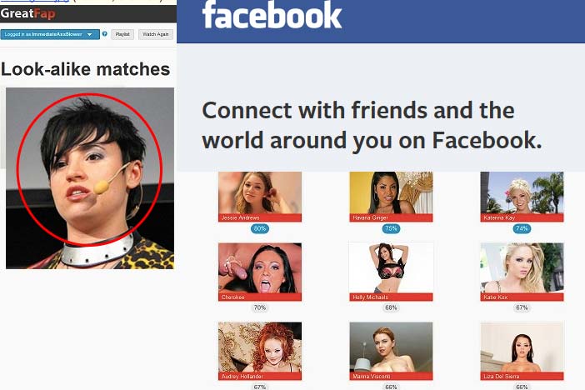This screenshot has width=585, height=390.
Task: Click the blue question mark help icon
Action: pyautogui.click(x=105, y=34)
